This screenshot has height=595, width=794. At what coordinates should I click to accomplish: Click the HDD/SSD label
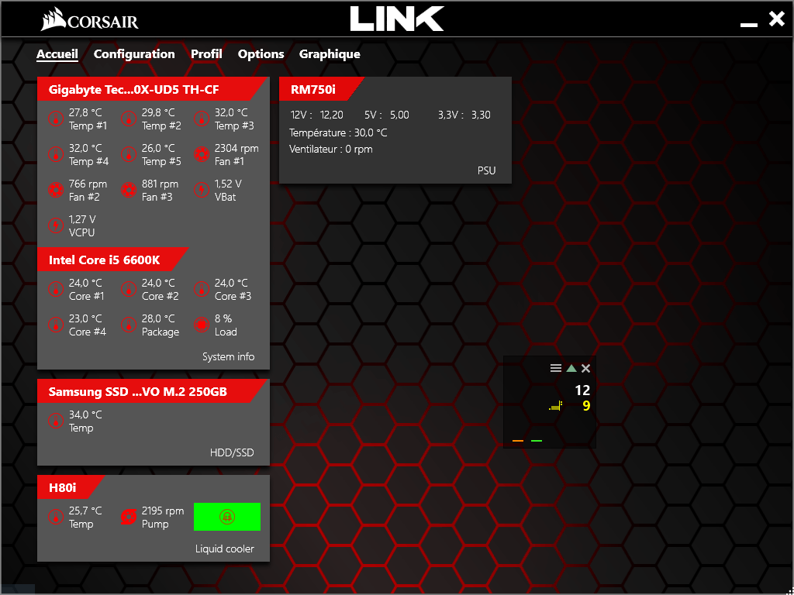coord(232,452)
